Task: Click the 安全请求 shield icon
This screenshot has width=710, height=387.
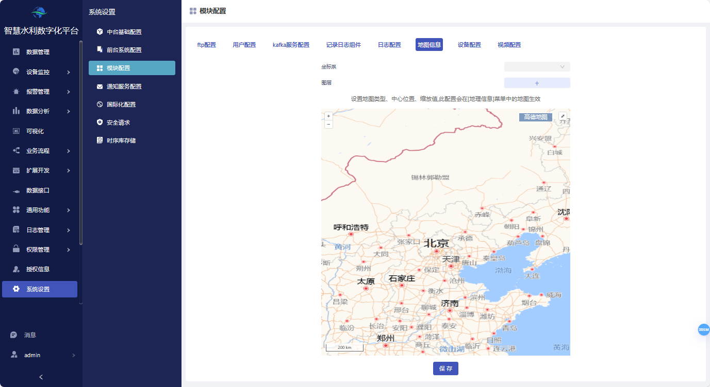Action: pos(100,122)
